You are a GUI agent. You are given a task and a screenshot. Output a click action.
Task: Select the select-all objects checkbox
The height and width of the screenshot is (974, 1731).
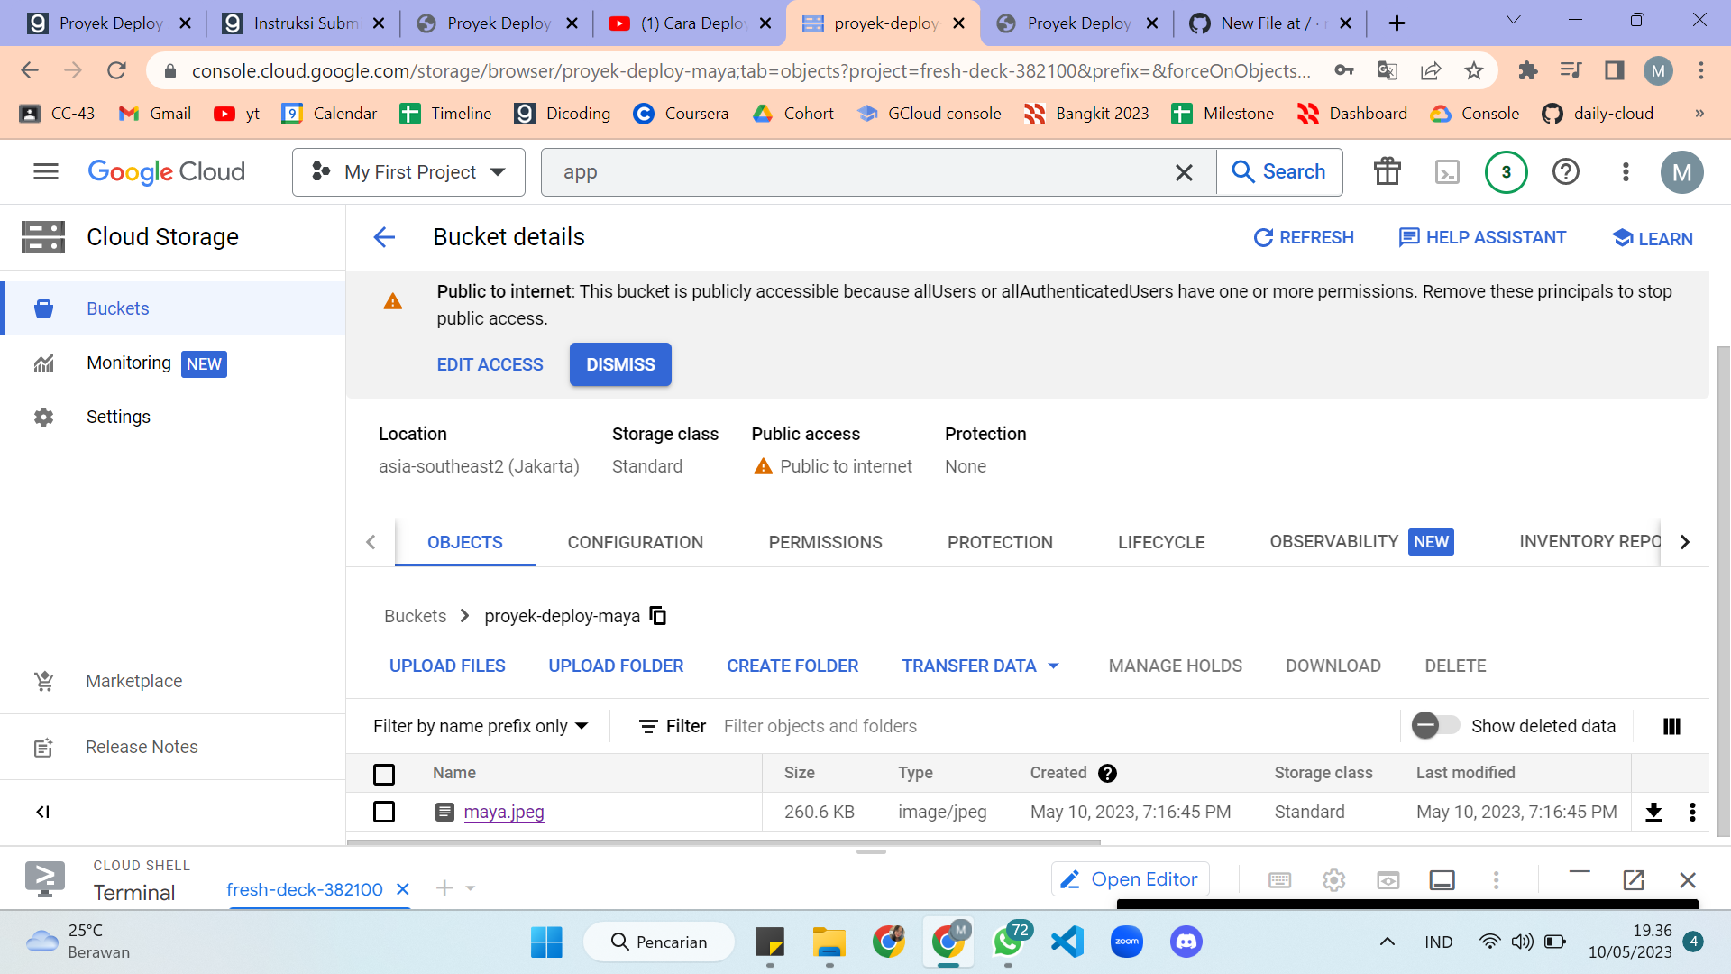tap(383, 774)
